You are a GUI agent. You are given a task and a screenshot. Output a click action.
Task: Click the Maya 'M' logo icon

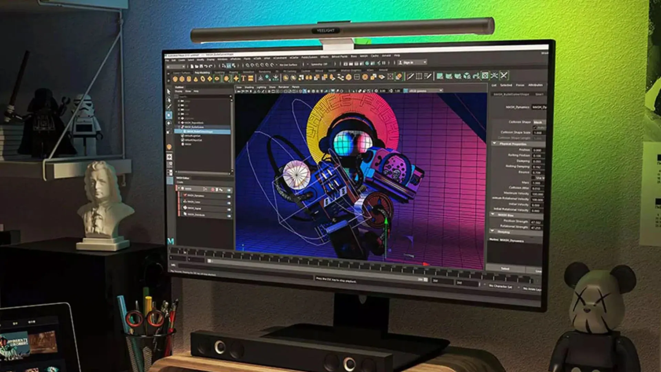point(170,241)
